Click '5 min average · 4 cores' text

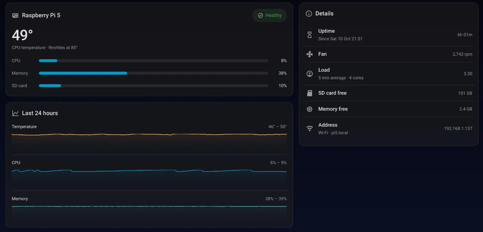click(x=341, y=78)
